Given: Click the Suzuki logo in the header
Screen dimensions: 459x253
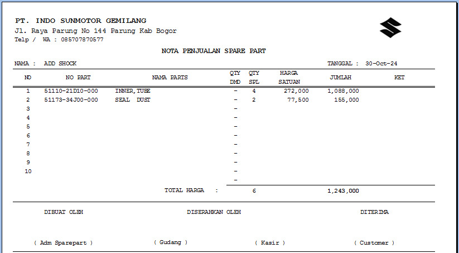Looking at the screenshot, I should [390, 28].
